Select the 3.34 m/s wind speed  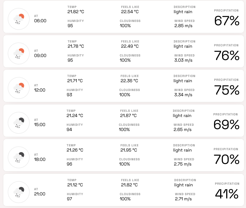pos(183,95)
